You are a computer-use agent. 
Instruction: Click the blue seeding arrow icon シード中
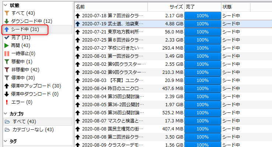click(x=7, y=29)
